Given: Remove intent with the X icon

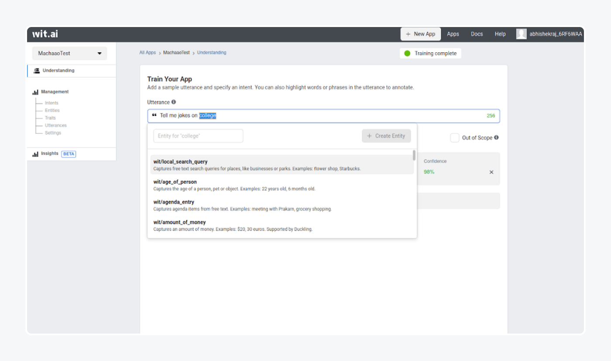Looking at the screenshot, I should [x=491, y=172].
